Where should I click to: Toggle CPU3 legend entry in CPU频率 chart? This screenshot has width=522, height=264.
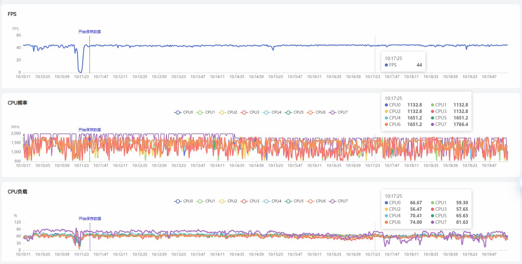tap(250, 112)
